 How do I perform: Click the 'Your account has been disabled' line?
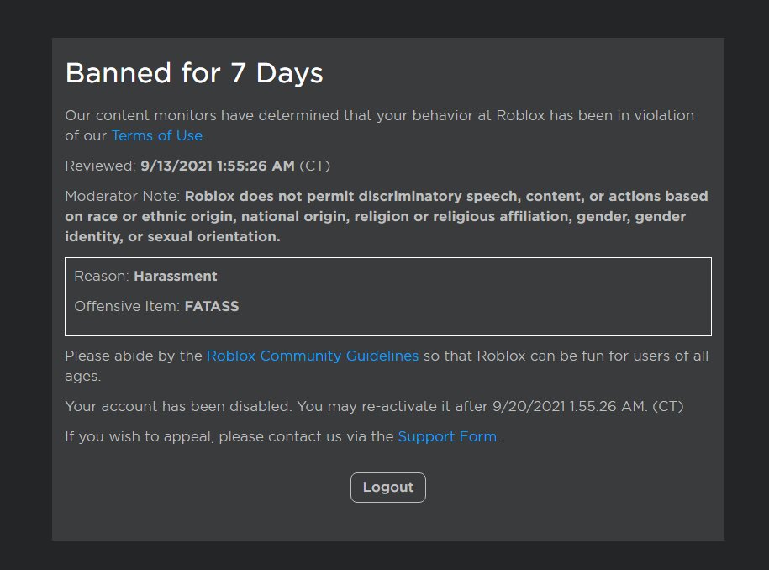pyautogui.click(x=374, y=406)
